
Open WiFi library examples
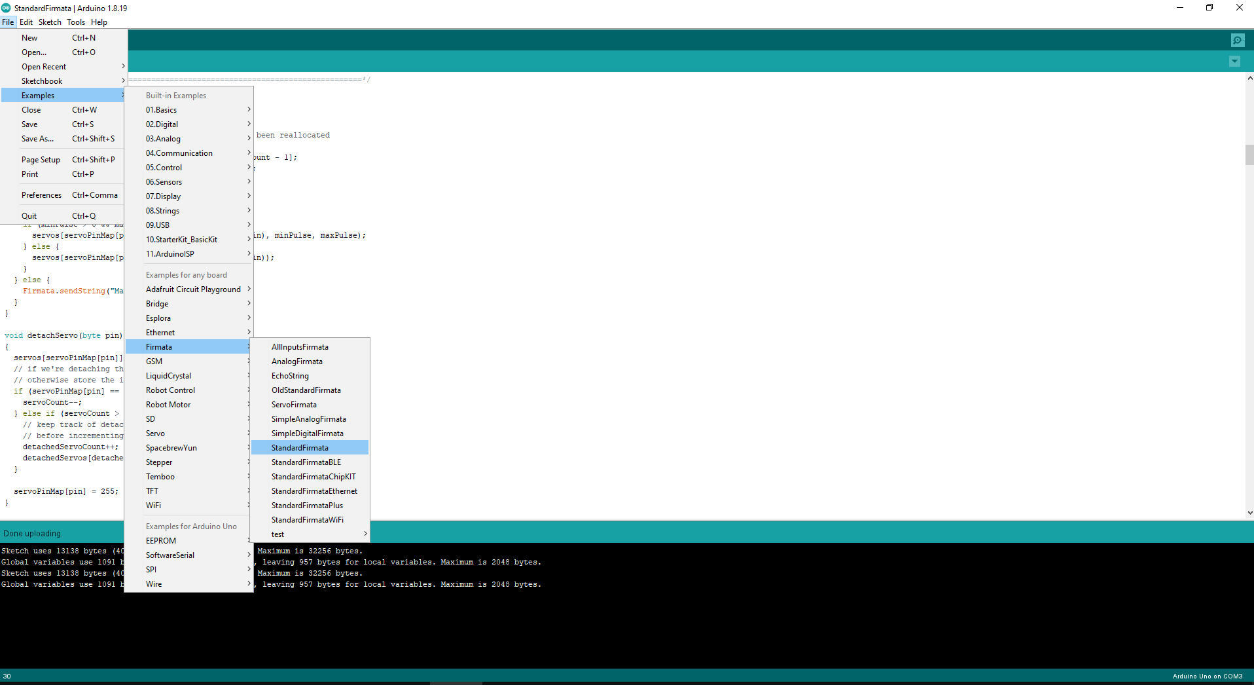(x=188, y=506)
